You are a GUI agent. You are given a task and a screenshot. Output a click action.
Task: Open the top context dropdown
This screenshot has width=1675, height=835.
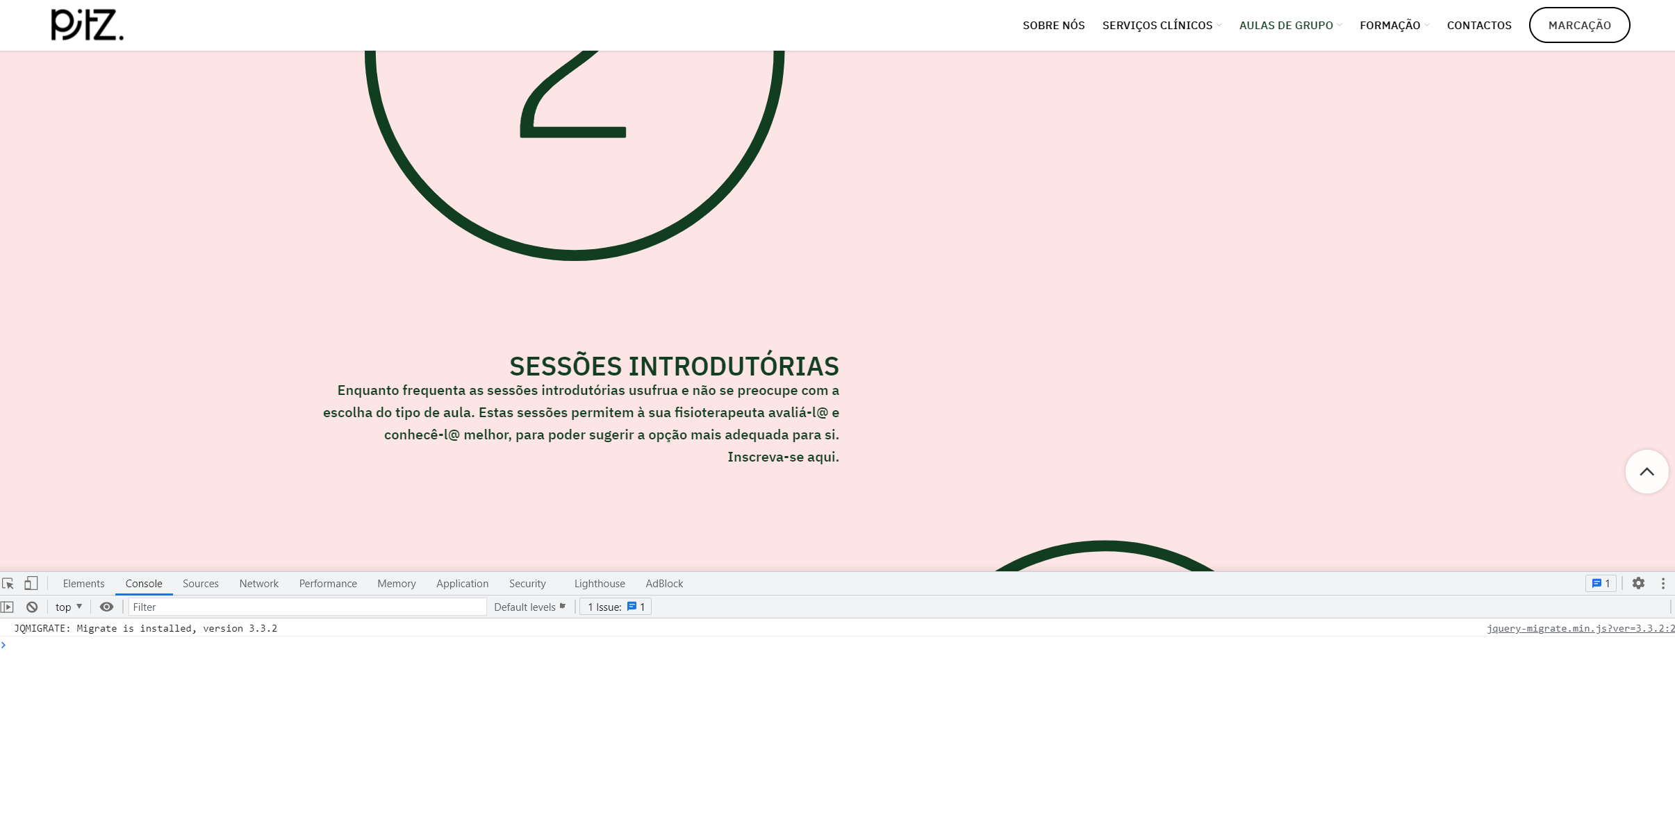click(69, 607)
